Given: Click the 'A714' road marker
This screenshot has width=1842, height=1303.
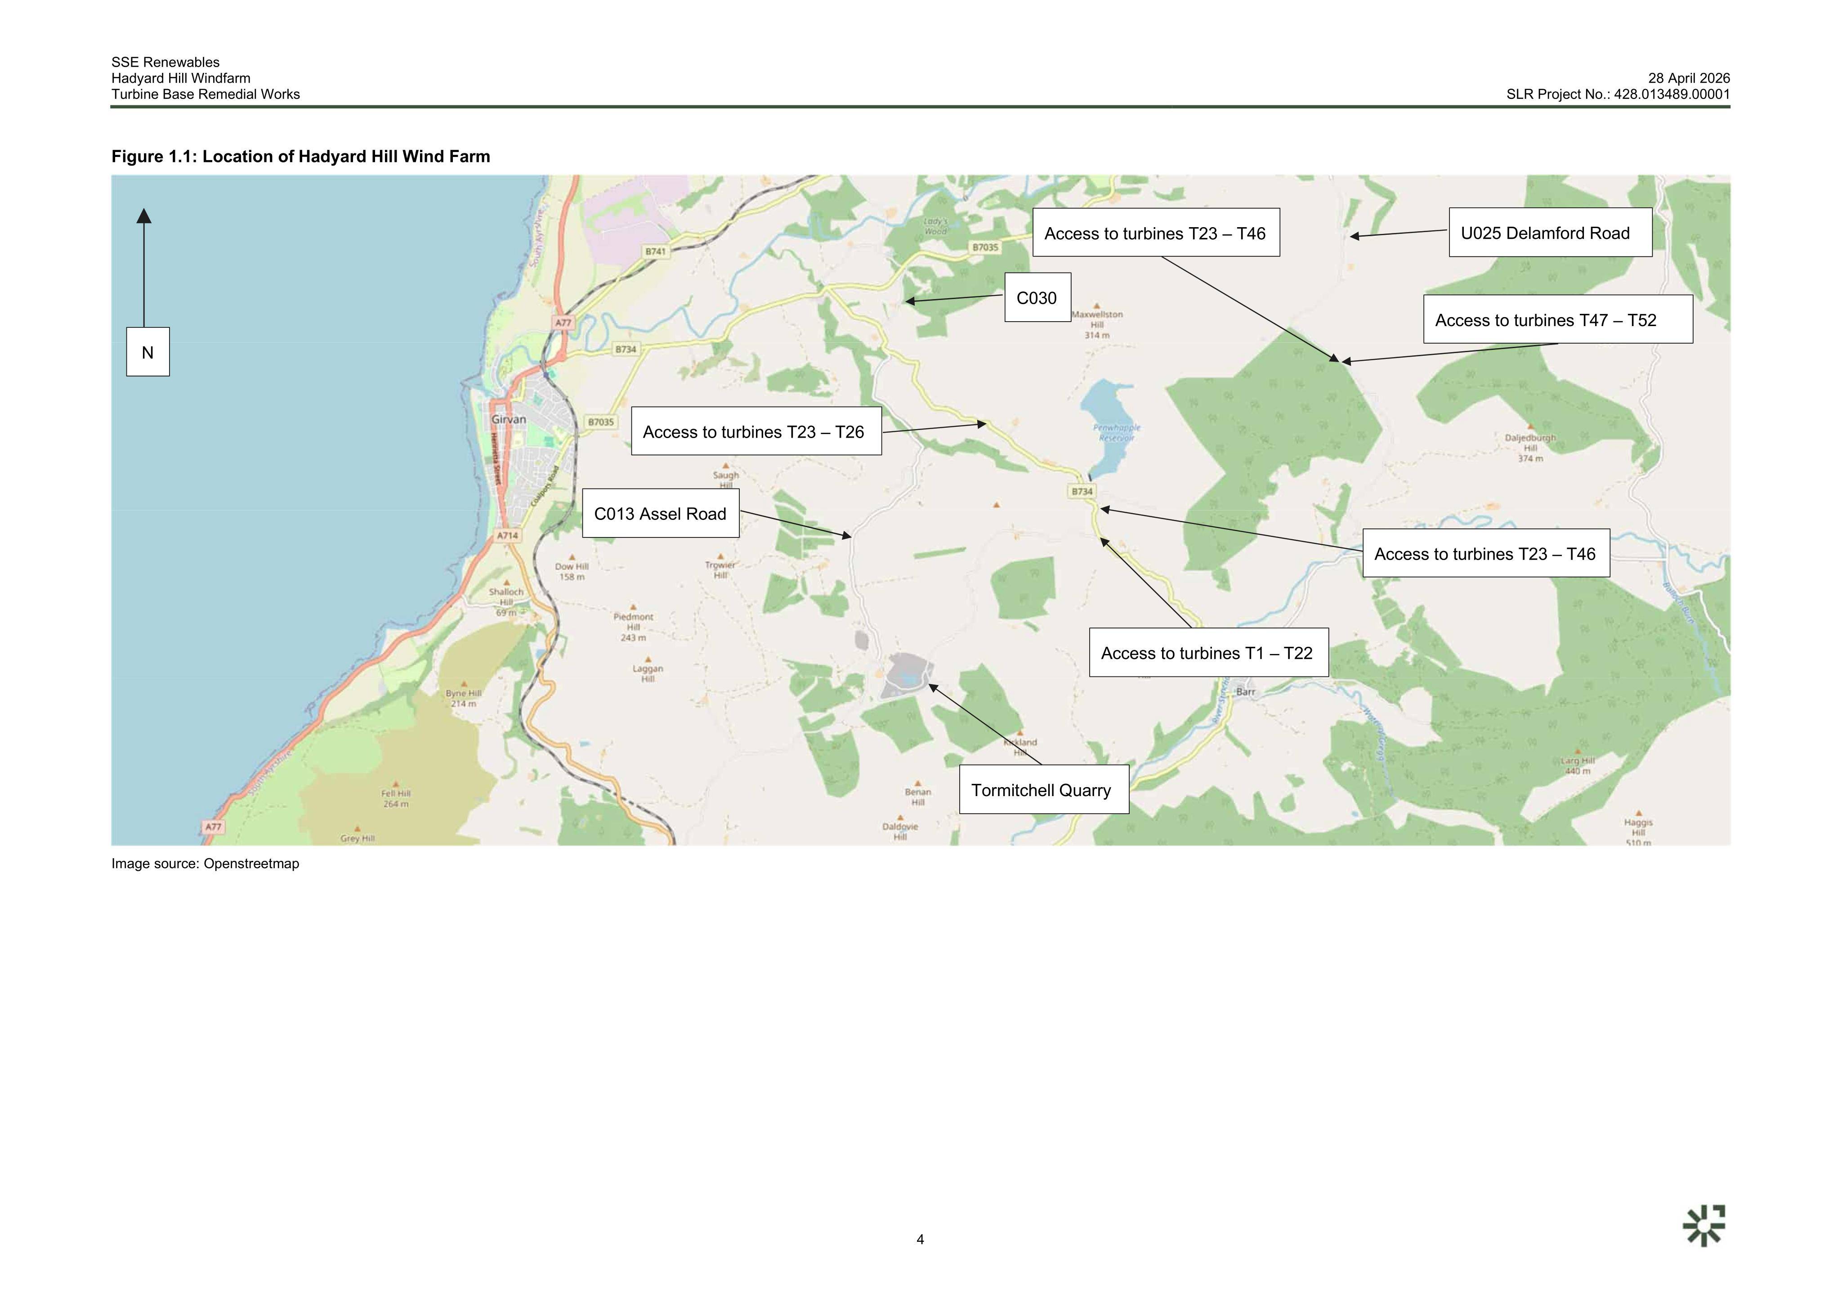Looking at the screenshot, I should point(507,535).
